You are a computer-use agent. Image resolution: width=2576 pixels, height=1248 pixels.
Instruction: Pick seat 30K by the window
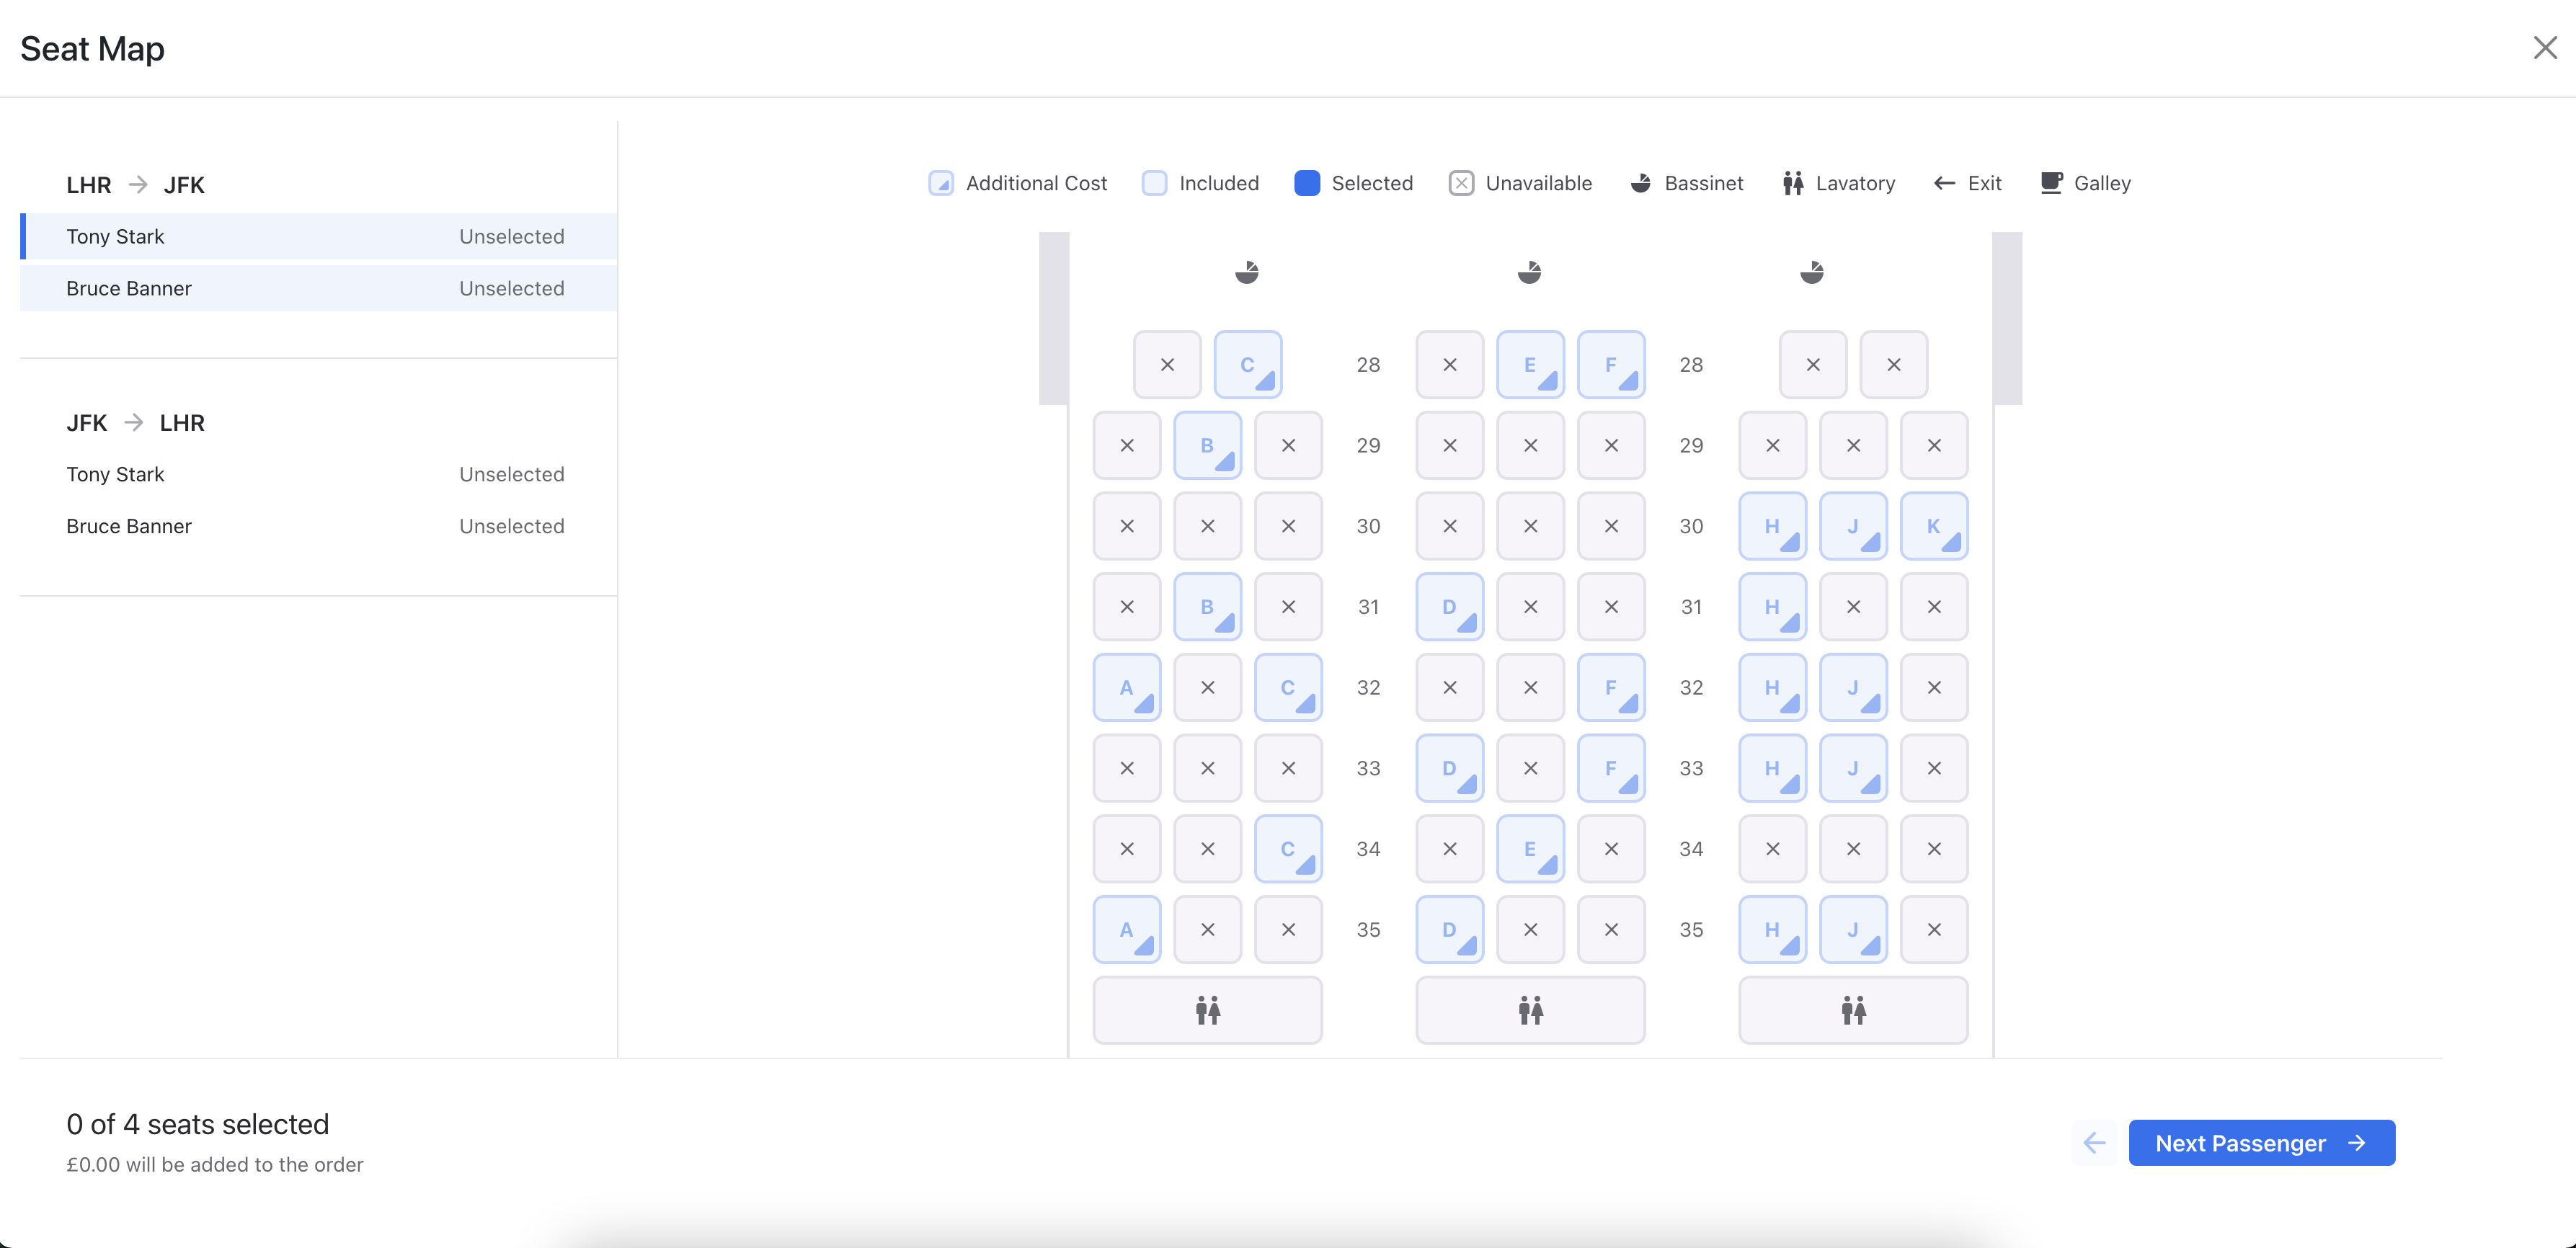point(1933,526)
